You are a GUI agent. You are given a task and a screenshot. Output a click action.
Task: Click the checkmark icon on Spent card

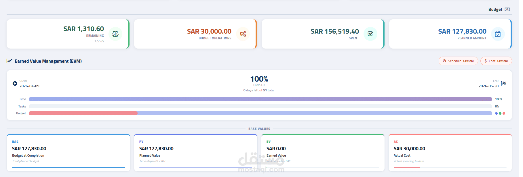(x=370, y=34)
